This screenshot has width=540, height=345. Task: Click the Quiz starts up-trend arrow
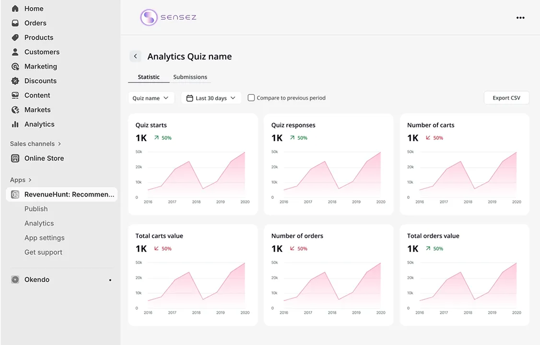(x=156, y=138)
